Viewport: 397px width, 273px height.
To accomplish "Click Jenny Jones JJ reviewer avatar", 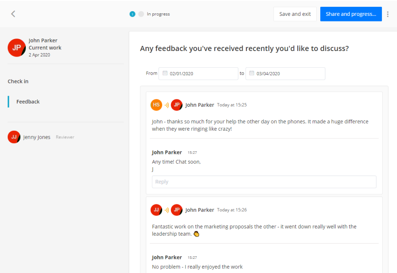I will pyautogui.click(x=14, y=137).
